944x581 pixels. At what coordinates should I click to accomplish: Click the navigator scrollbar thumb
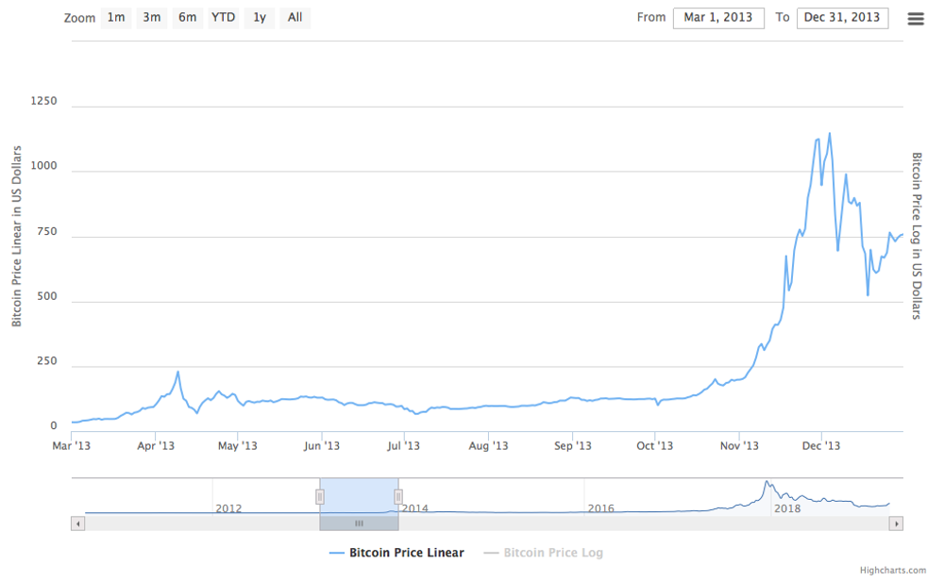(x=359, y=523)
